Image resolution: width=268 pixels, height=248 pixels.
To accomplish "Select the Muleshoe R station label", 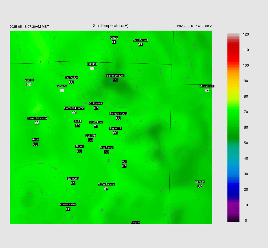I will (207, 86).
